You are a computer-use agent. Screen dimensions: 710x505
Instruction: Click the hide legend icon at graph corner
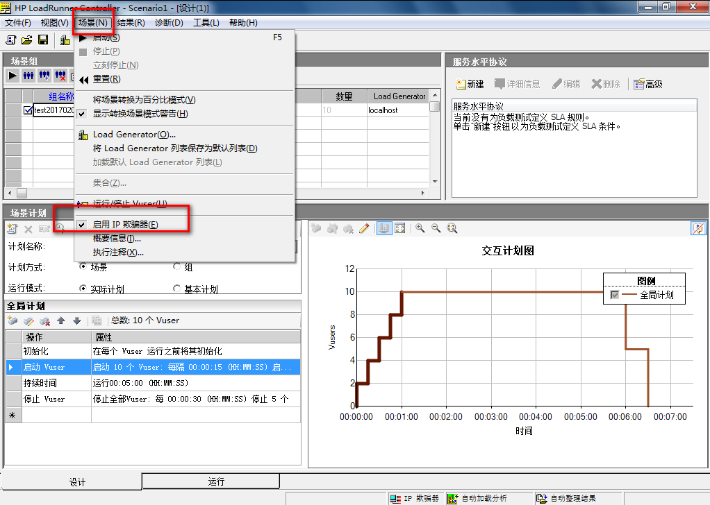(698, 228)
